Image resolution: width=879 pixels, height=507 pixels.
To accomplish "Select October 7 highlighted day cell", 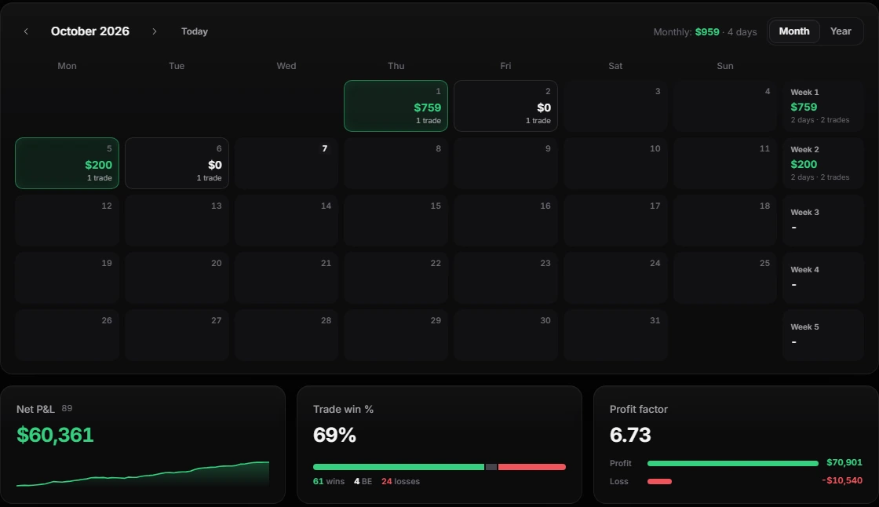I will coord(286,163).
